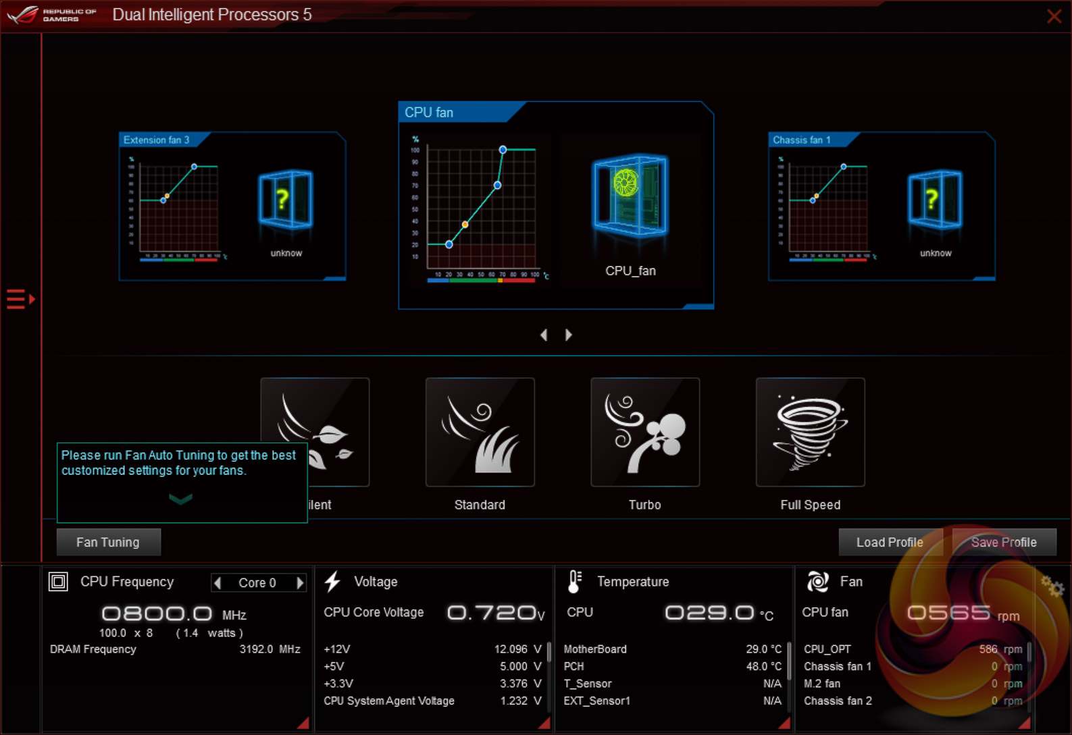Image resolution: width=1072 pixels, height=735 pixels.
Task: Open fan monitor settings gear
Action: [1052, 586]
